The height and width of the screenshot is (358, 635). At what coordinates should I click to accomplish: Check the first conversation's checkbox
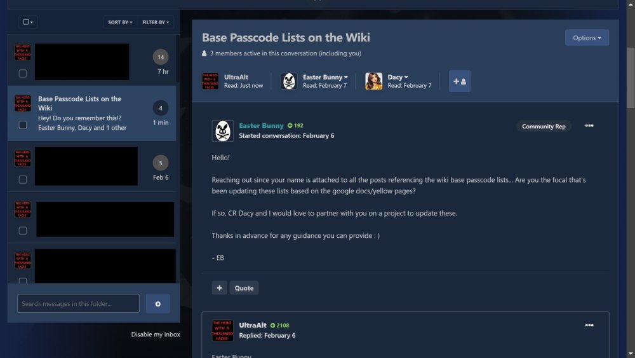pos(23,74)
